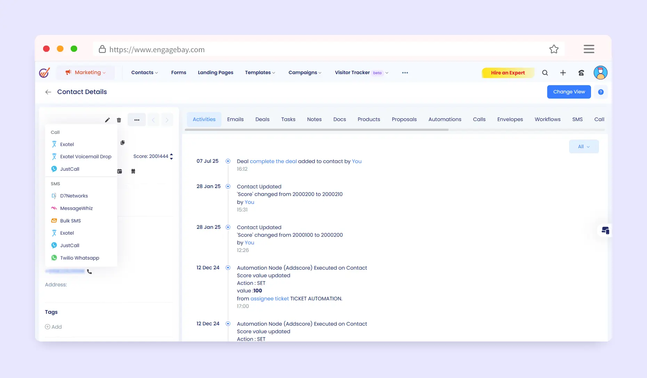Open the search magnifier icon
The height and width of the screenshot is (378, 647).
click(545, 73)
